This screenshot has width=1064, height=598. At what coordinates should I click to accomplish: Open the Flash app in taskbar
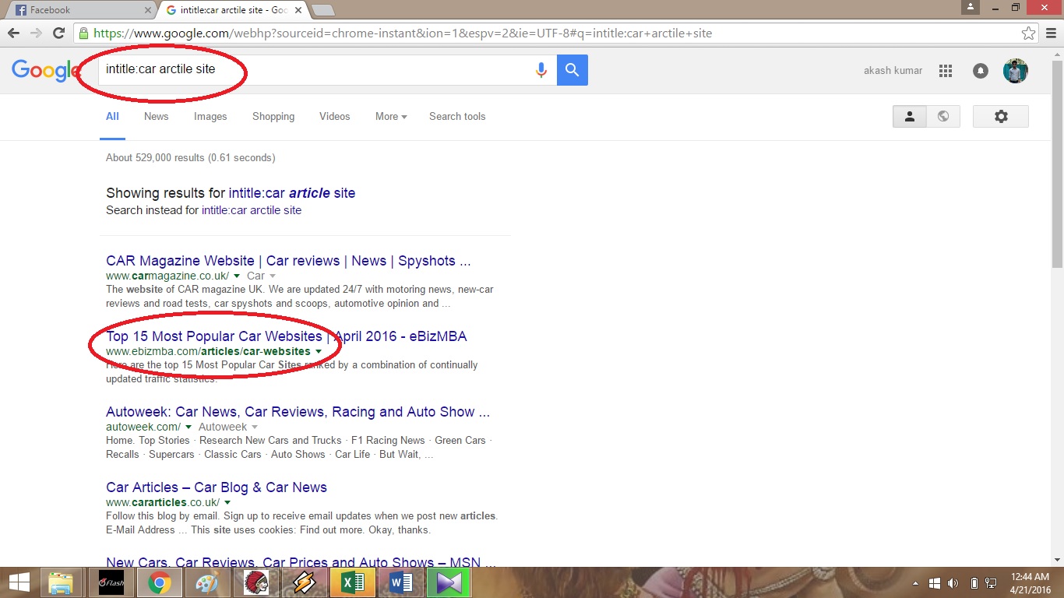point(111,582)
